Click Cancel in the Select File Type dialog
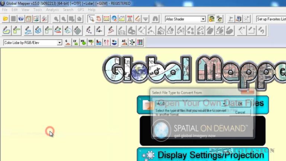The height and width of the screenshot is (161, 286). coord(240,113)
